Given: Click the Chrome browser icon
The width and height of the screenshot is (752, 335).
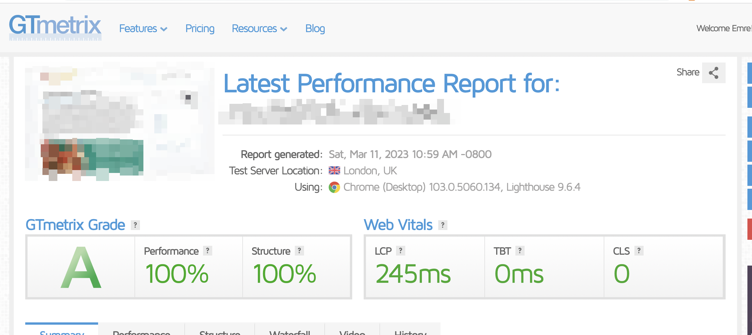Looking at the screenshot, I should pos(334,187).
